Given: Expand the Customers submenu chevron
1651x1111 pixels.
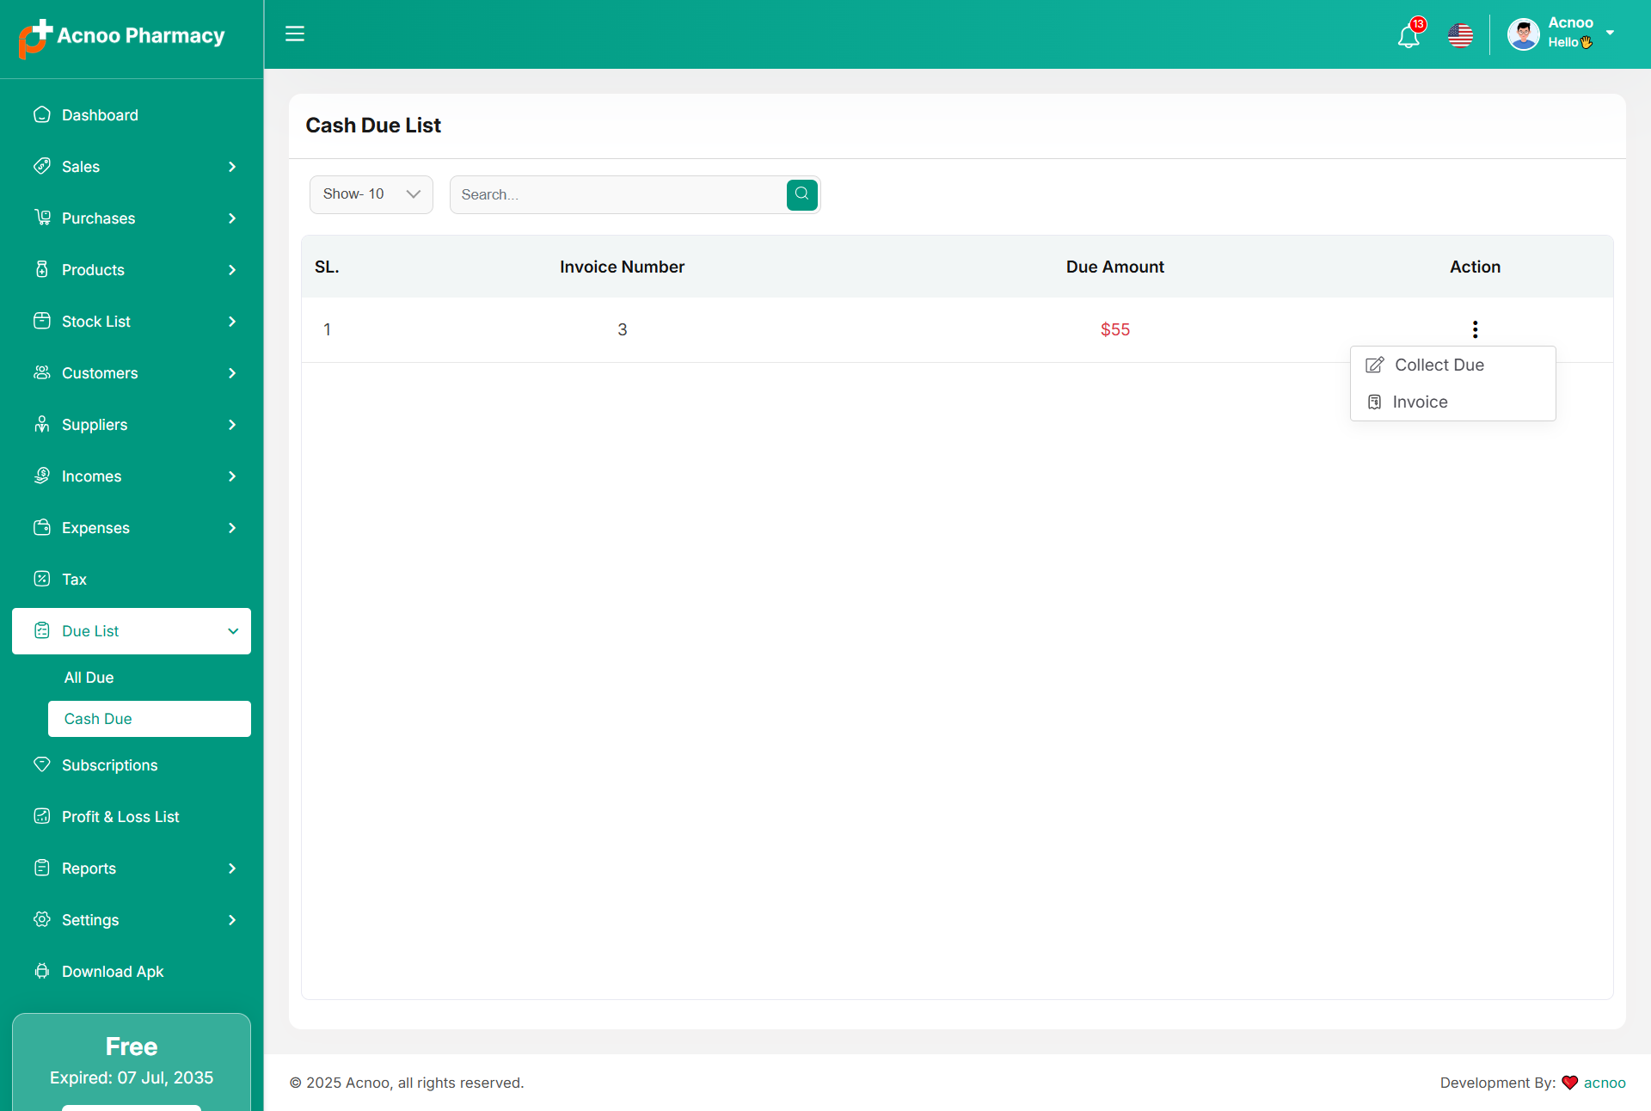Looking at the screenshot, I should pyautogui.click(x=232, y=373).
